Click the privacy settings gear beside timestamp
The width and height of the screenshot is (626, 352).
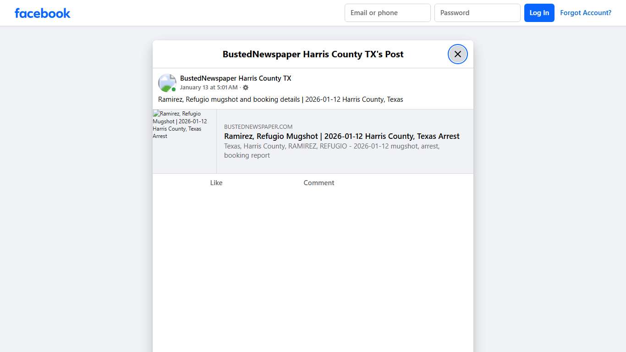(246, 87)
